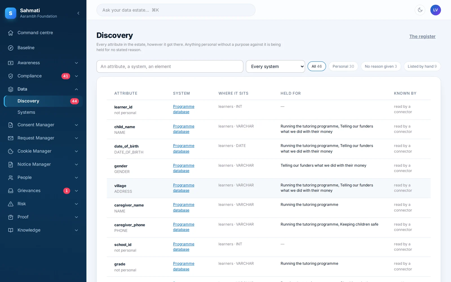Click the Proof icon in the sidebar
Screen dimensions: 451x282
pyautogui.click(x=11, y=217)
